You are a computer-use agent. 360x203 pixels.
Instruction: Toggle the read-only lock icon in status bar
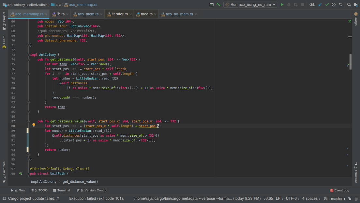350,198
